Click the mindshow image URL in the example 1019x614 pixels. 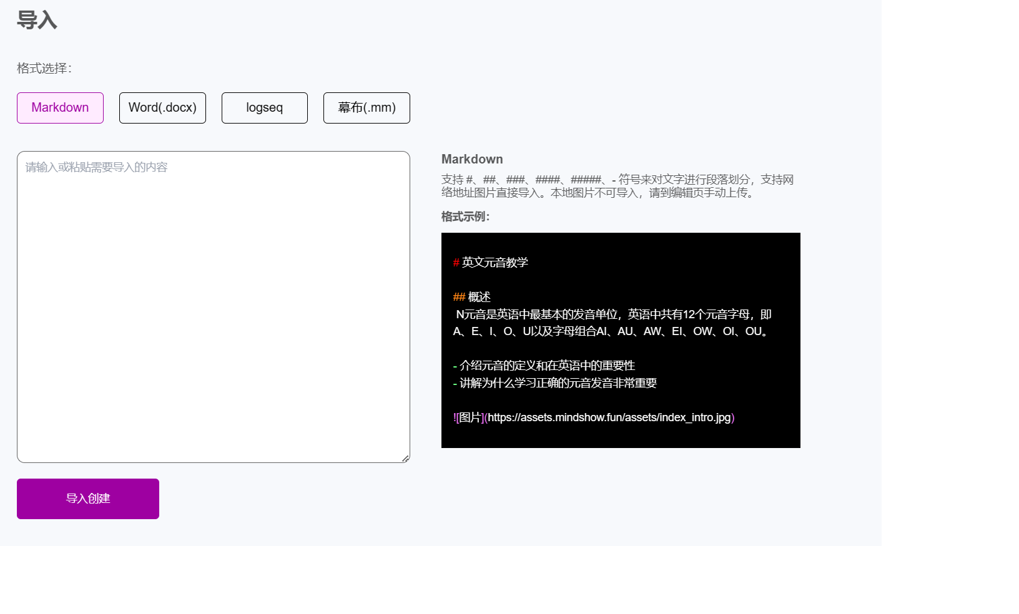[x=609, y=417]
